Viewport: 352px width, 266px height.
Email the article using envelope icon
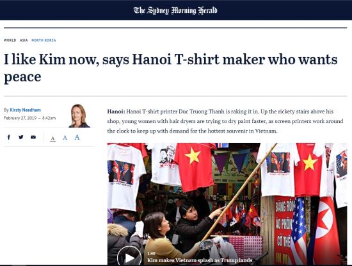pyautogui.click(x=33, y=137)
